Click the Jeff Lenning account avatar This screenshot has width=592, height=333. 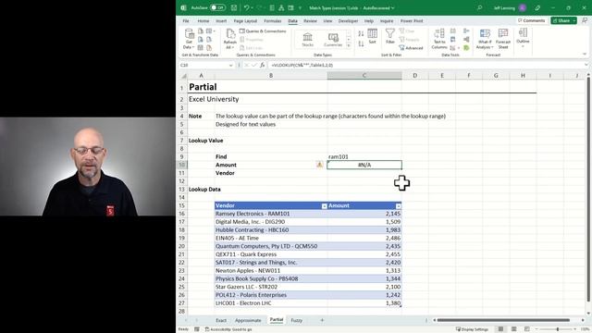coord(523,7)
